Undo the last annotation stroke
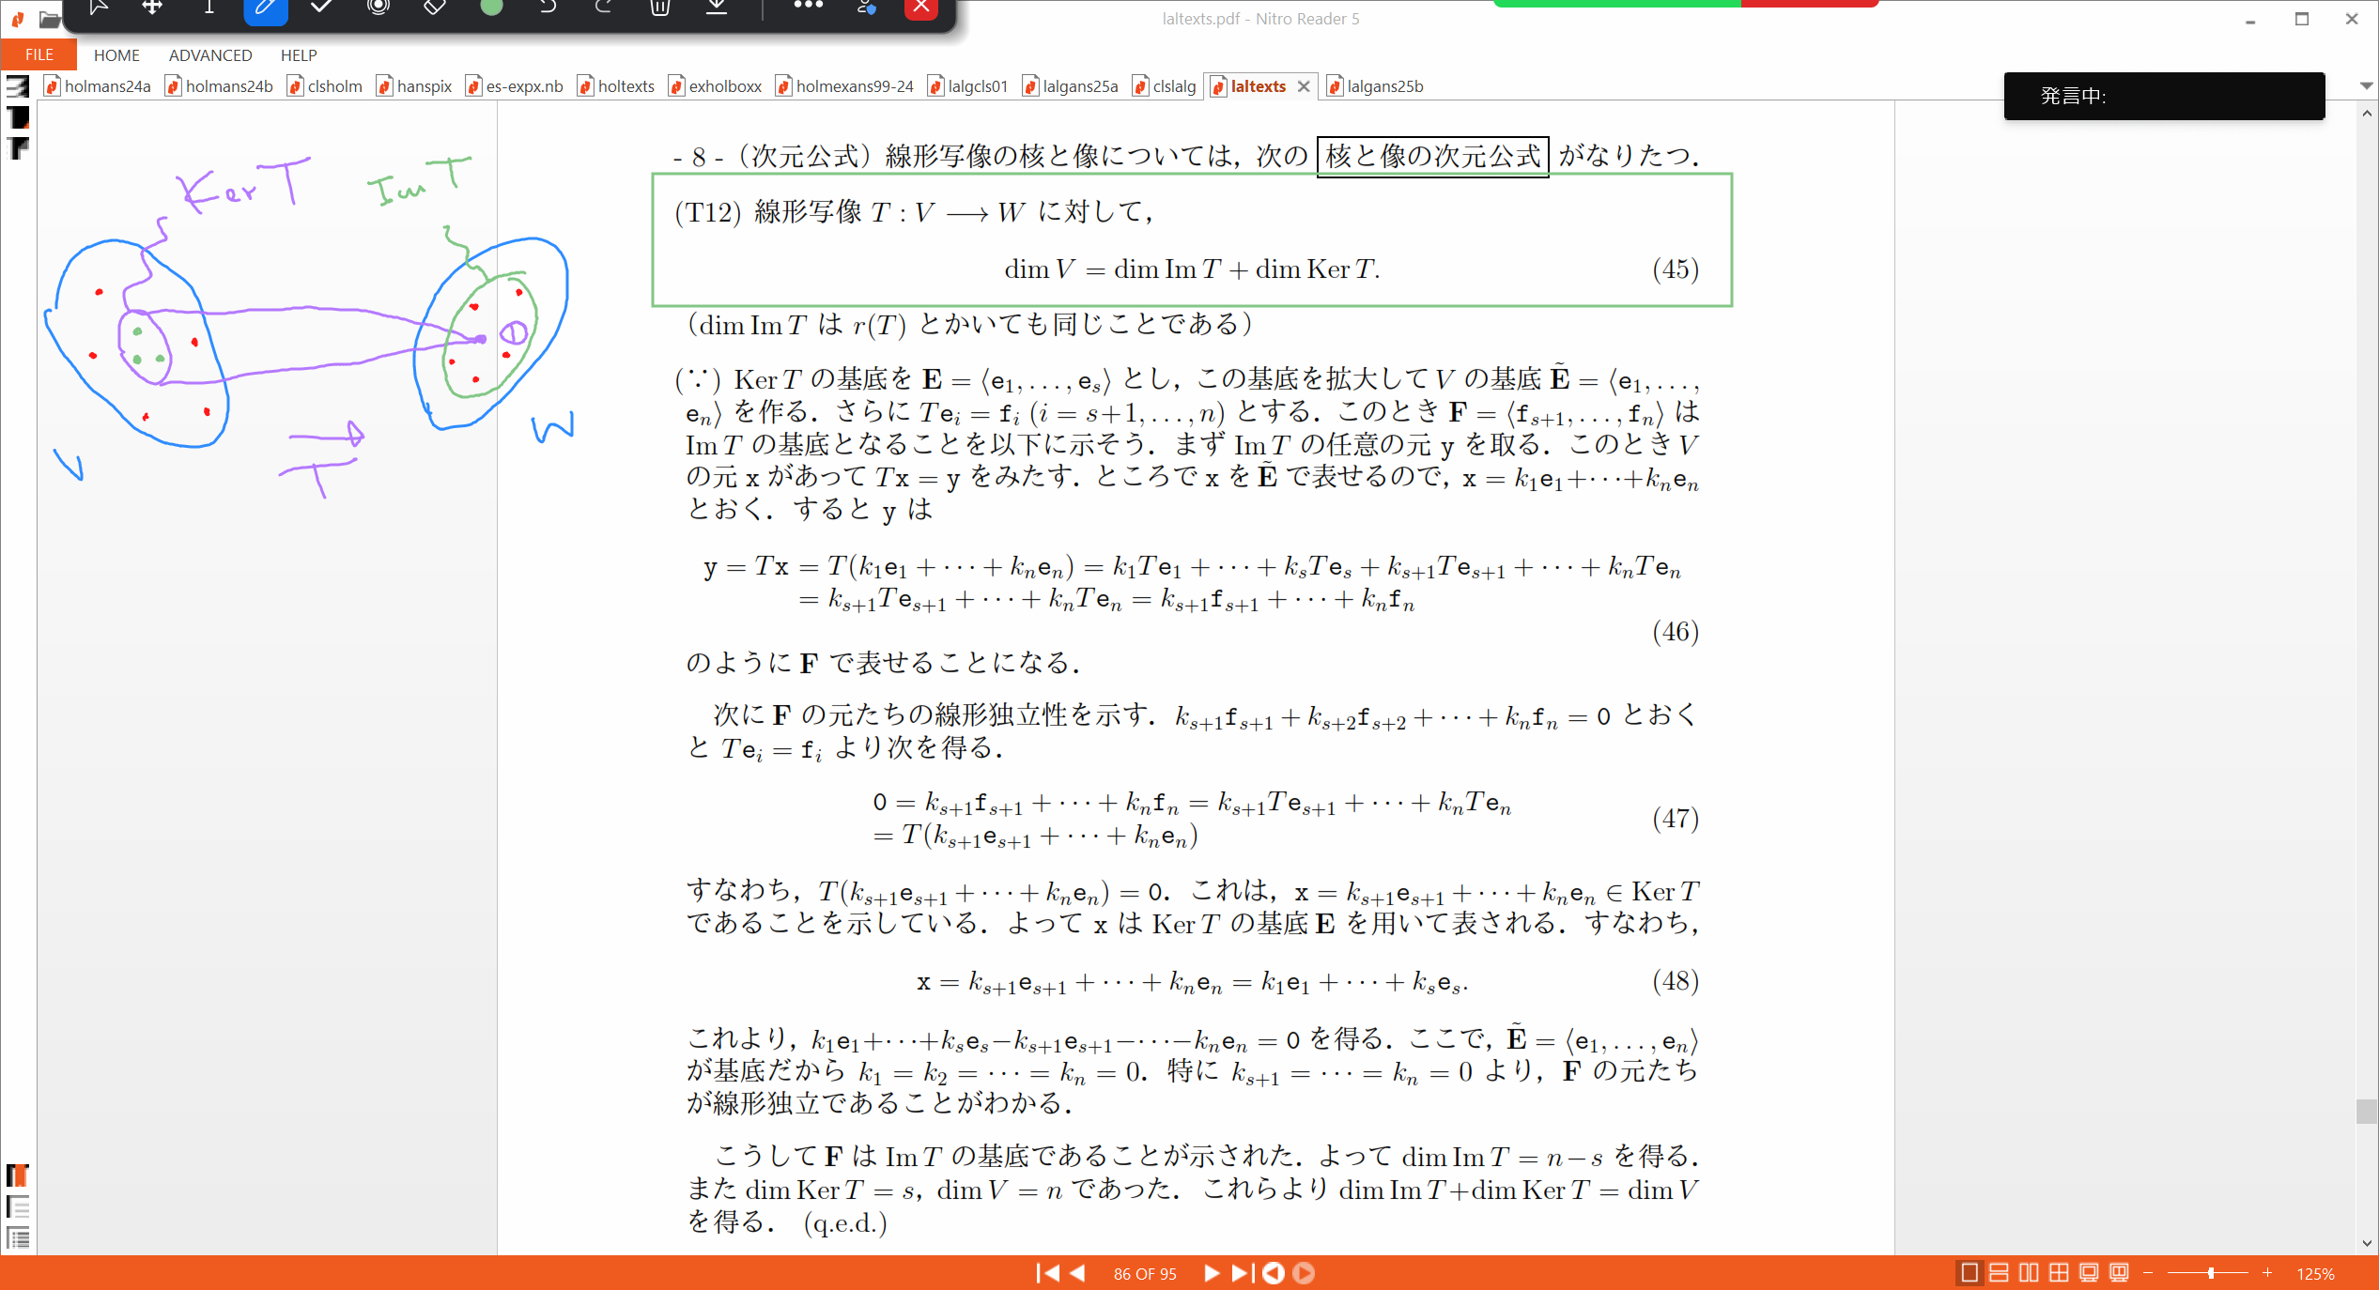This screenshot has height=1290, width=2379. (x=548, y=8)
